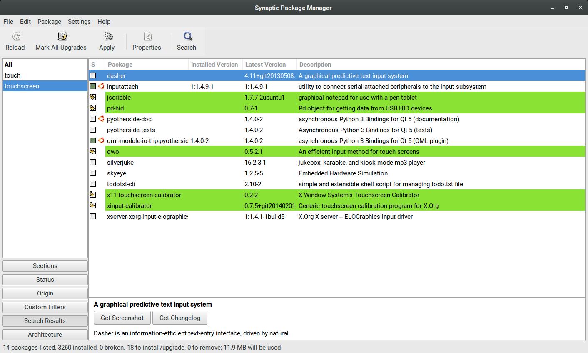Open the Edit menu
Viewport: 588px width, 353px height.
tap(25, 22)
